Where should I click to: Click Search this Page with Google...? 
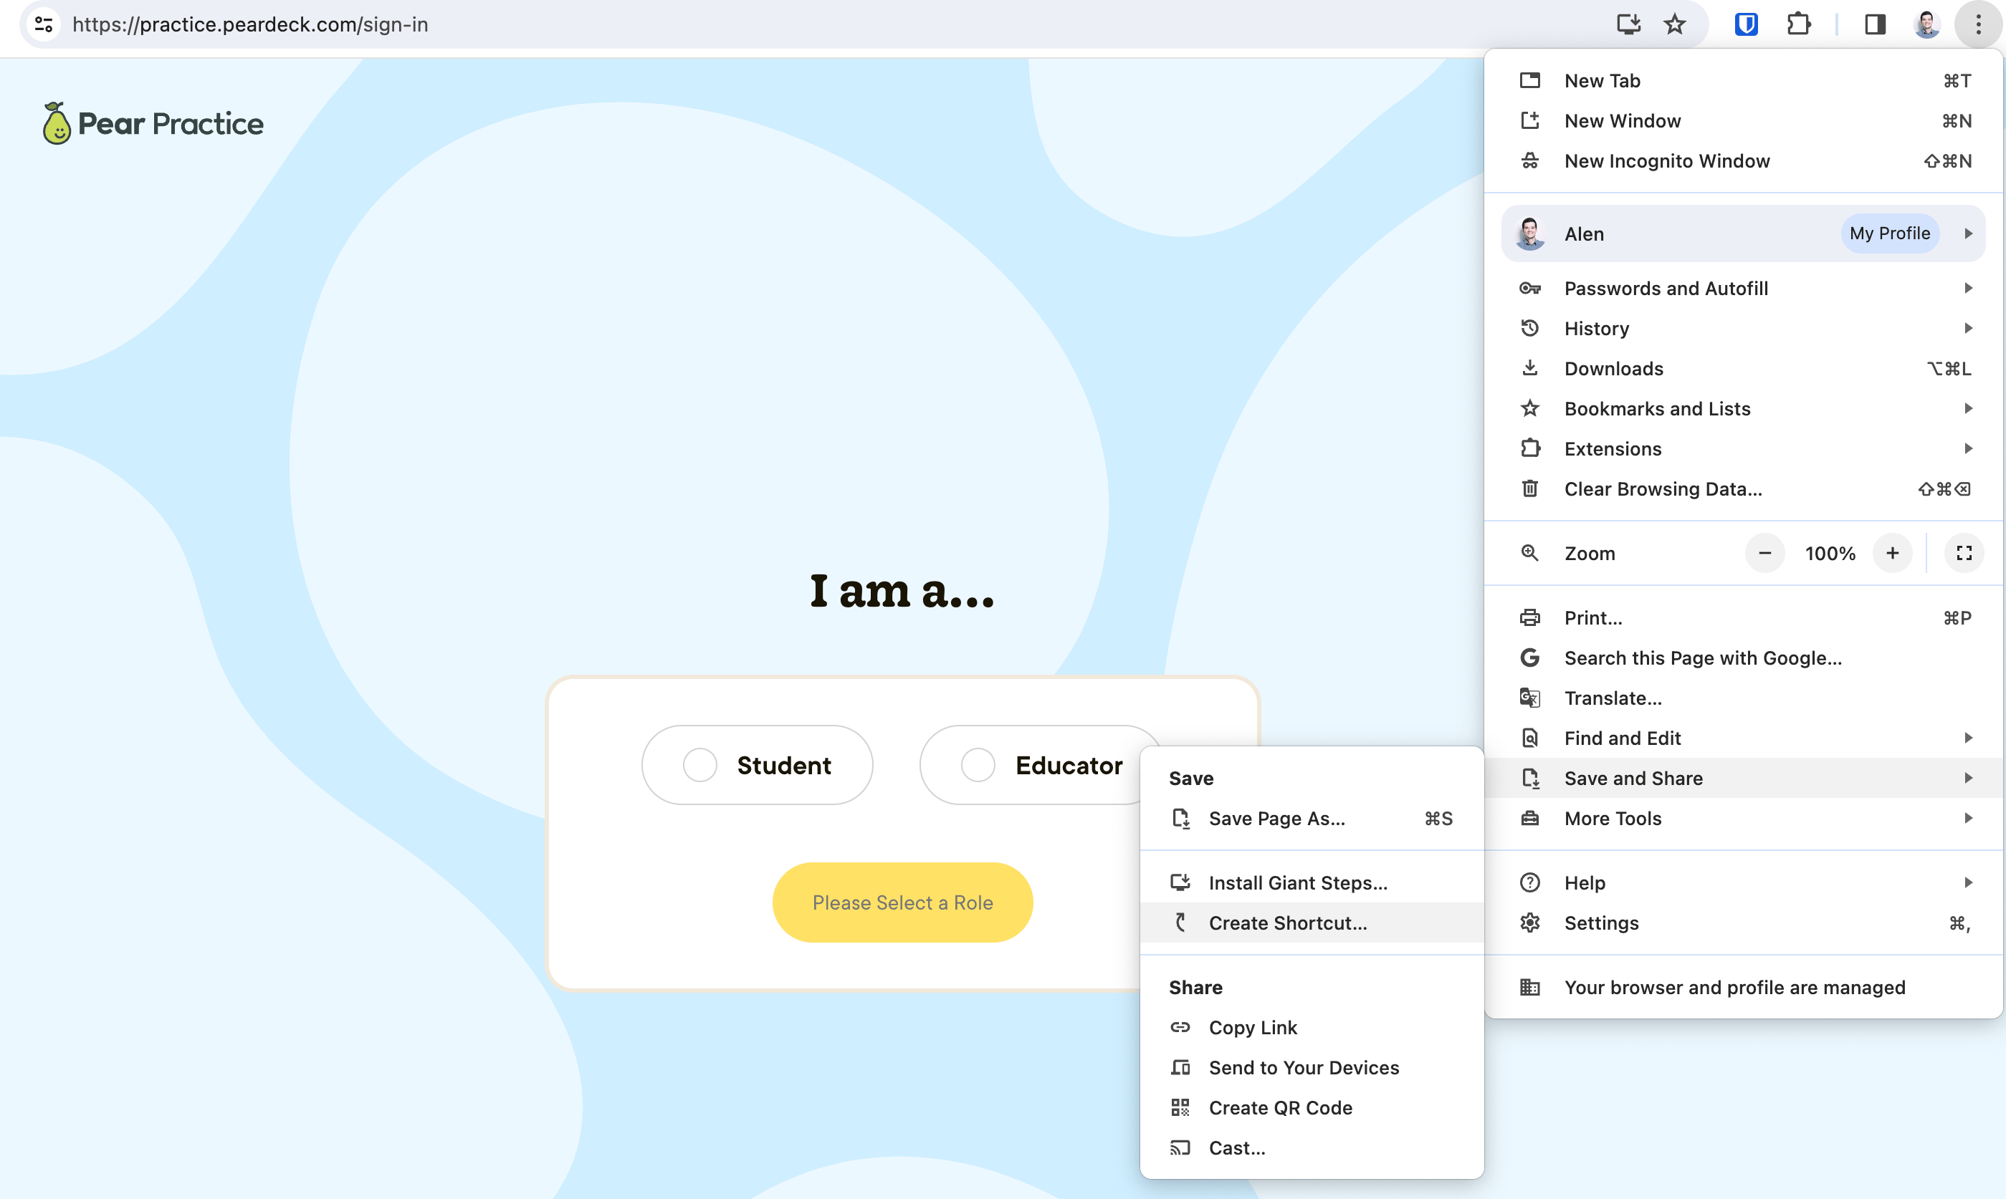point(1743,658)
